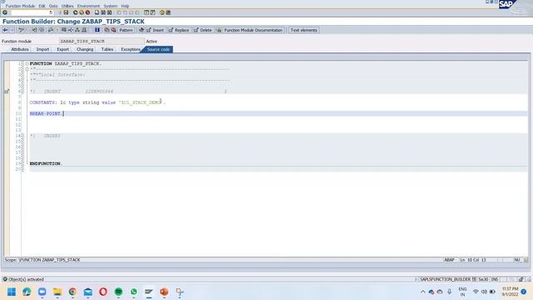Open the Windows Start menu
The height and width of the screenshot is (300, 533).
pyautogui.click(x=12, y=292)
